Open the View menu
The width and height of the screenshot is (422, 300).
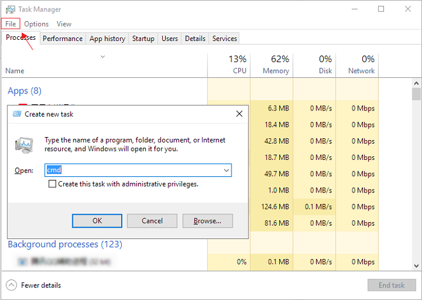tap(64, 24)
